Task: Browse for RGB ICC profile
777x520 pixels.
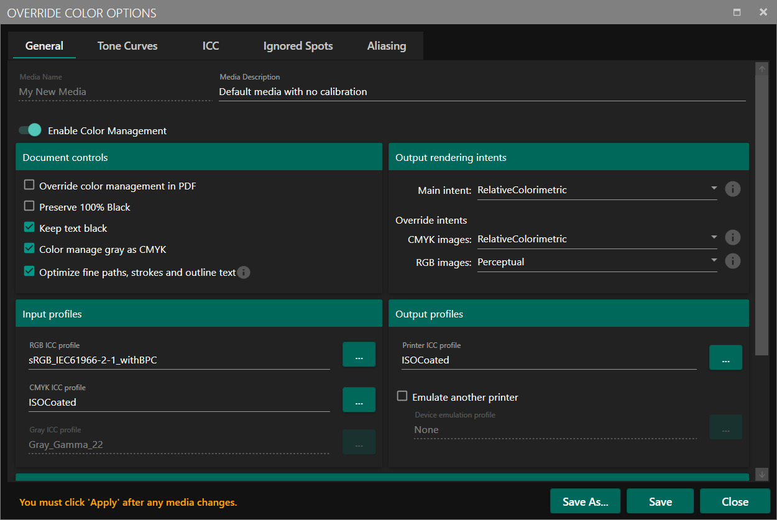Action: [x=359, y=354]
